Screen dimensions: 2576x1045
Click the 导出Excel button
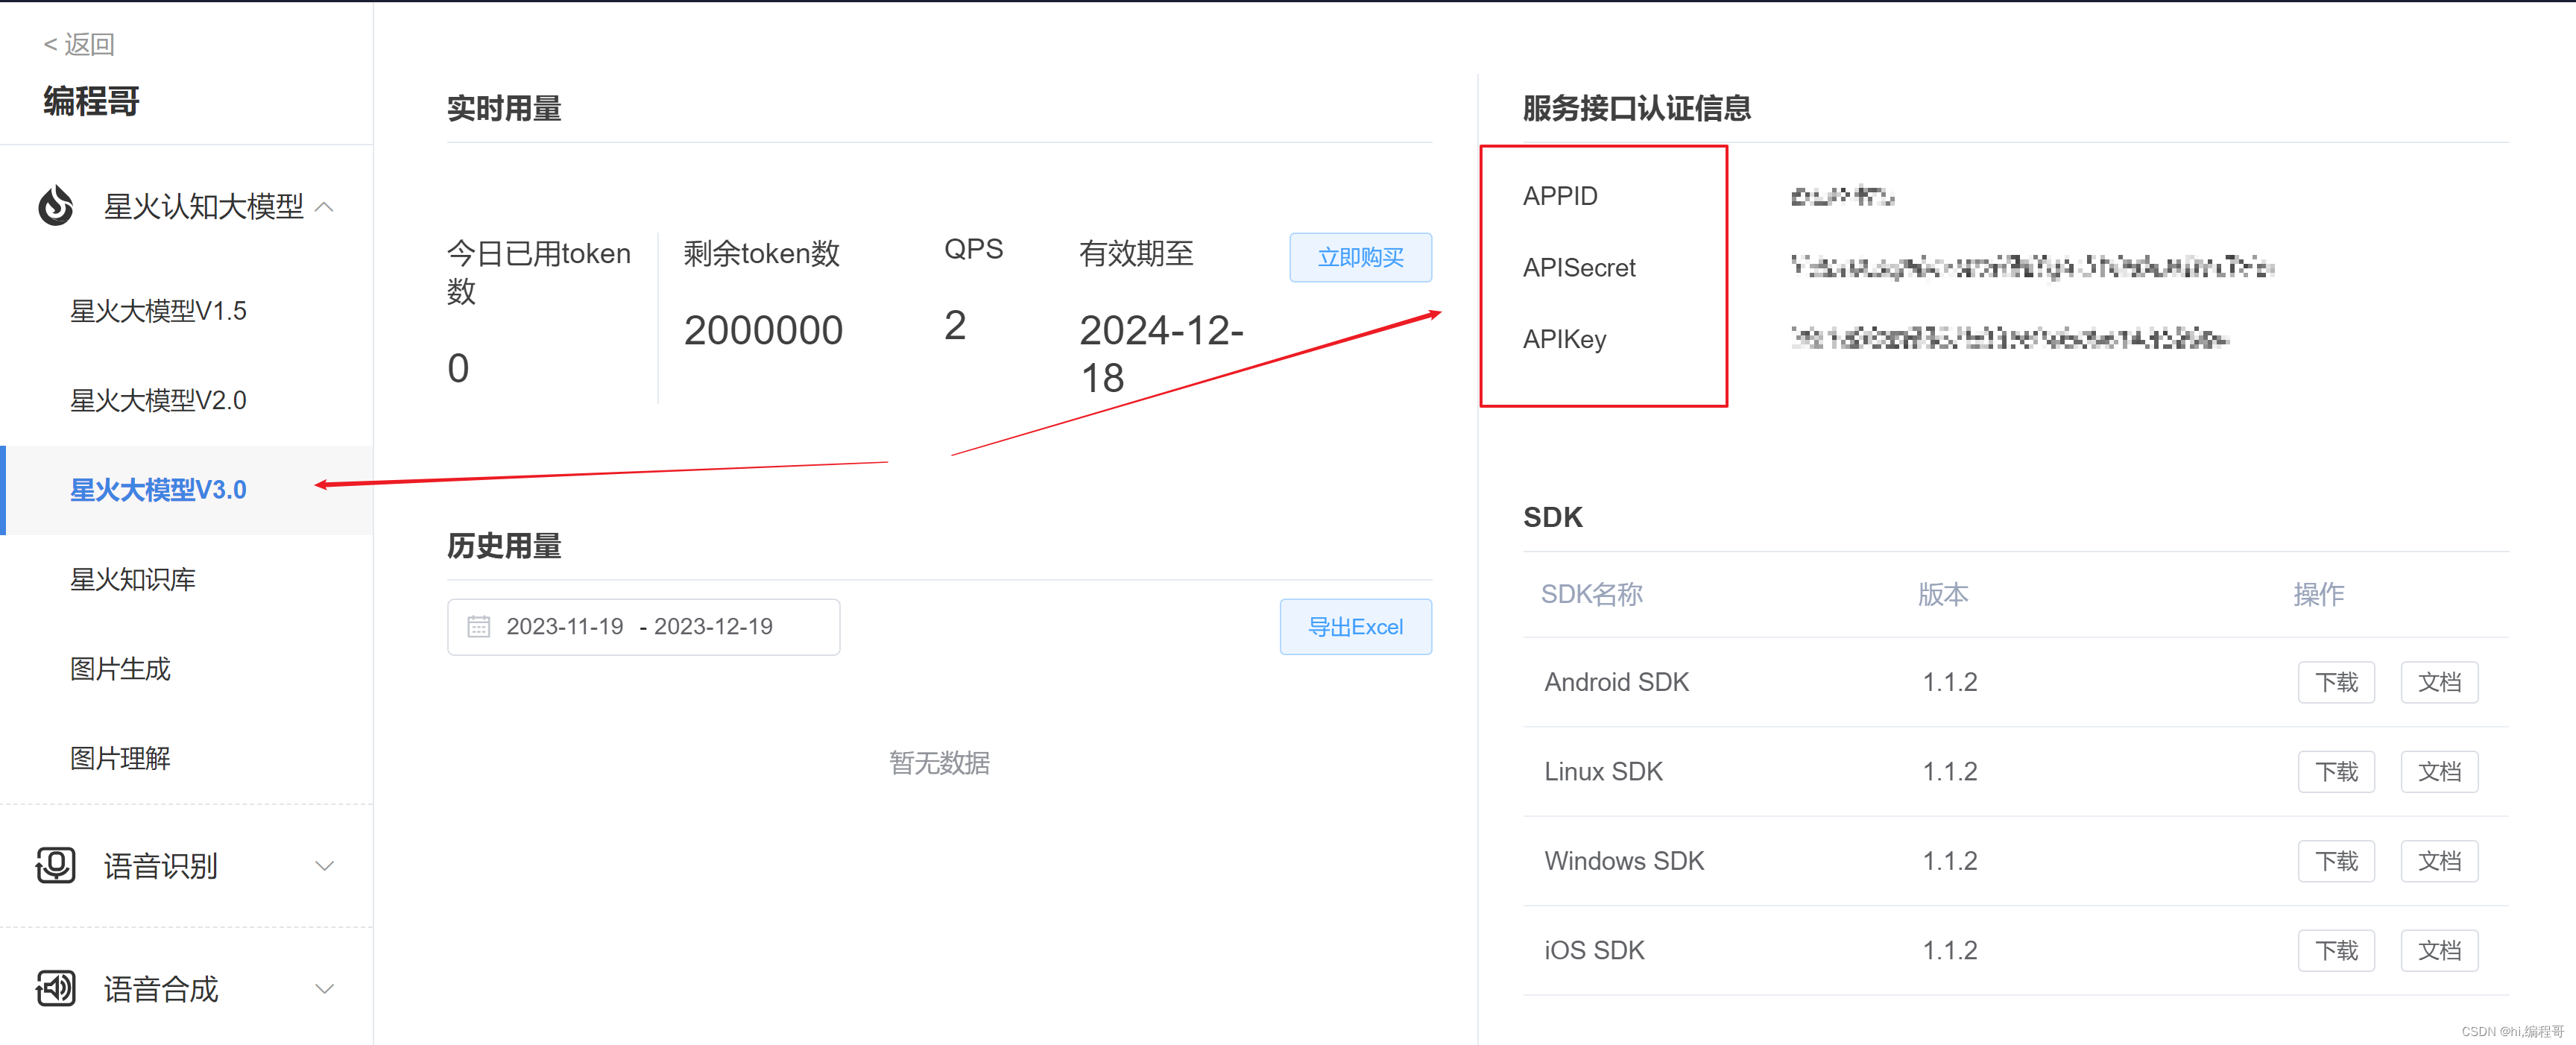click(x=1355, y=627)
